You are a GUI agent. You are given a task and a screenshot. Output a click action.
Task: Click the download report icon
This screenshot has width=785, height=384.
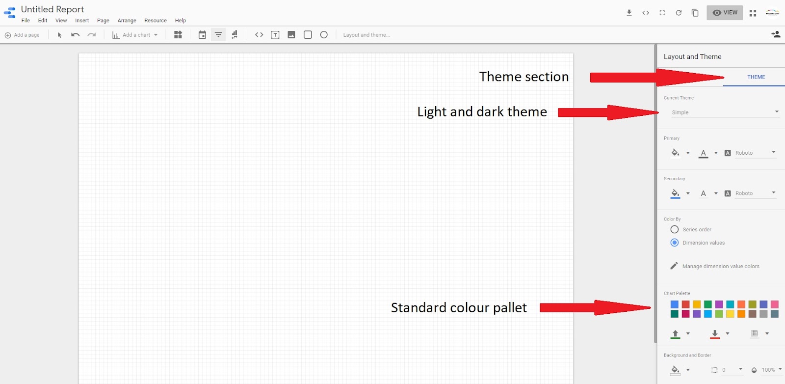(x=629, y=13)
